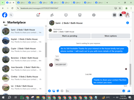Image resolution: width=134 pixels, height=100 pixels.
Task: Open a new browser tab
Action: tap(107, 3)
